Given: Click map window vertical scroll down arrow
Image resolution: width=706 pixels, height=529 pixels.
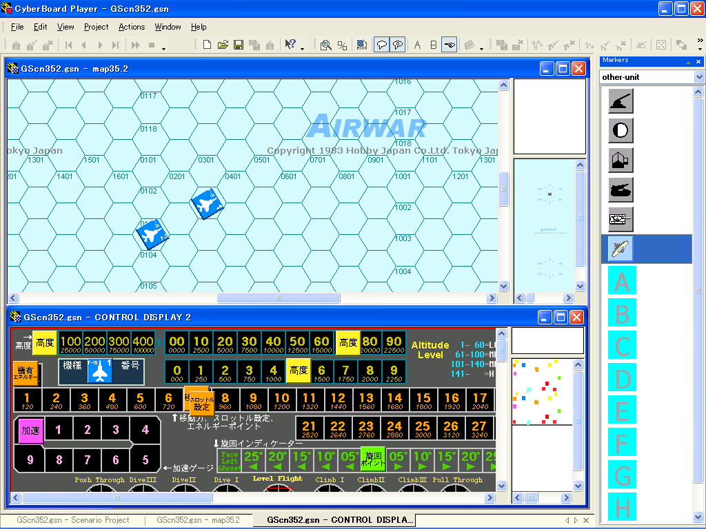Looking at the screenshot, I should (x=503, y=286).
